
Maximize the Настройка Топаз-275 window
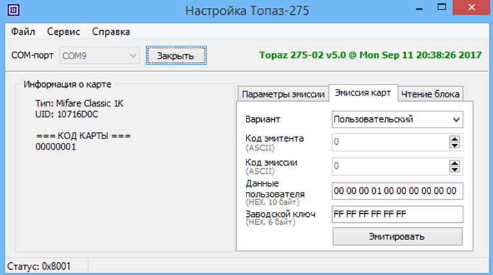point(442,8)
